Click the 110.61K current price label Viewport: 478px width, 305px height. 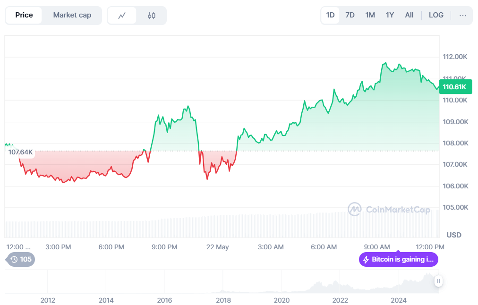click(x=455, y=87)
